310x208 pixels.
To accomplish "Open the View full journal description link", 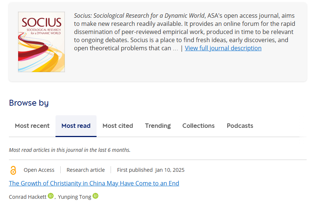I will click(x=223, y=48).
